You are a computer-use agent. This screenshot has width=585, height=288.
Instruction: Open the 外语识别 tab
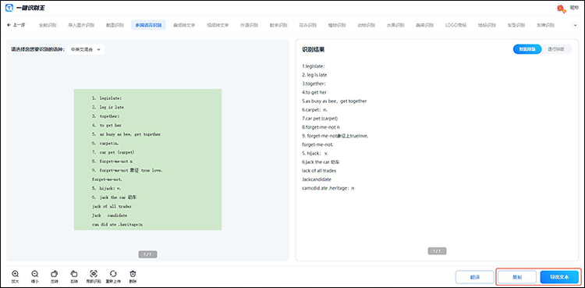coord(250,26)
